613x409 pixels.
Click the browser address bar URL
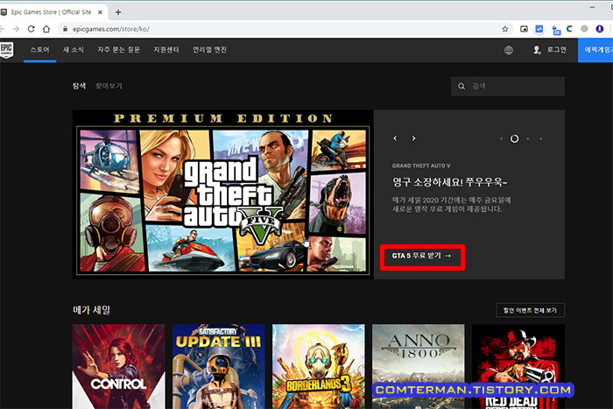pos(111,29)
